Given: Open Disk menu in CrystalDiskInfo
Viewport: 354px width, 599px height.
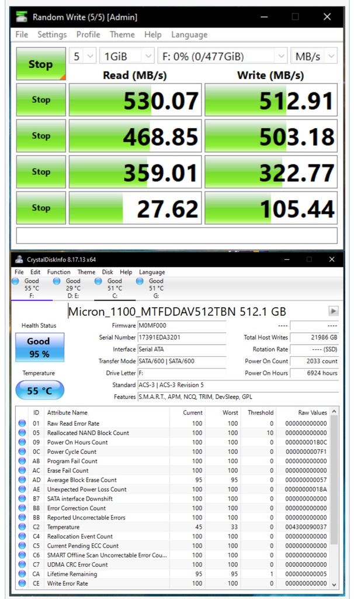Looking at the screenshot, I should (x=107, y=272).
